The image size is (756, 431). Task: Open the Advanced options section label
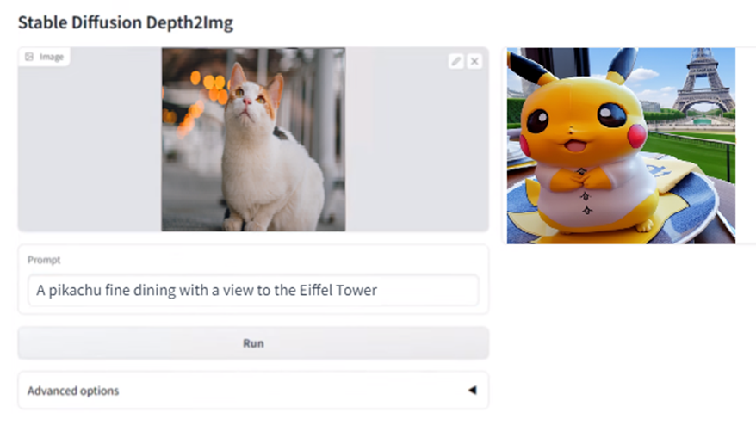coord(73,391)
